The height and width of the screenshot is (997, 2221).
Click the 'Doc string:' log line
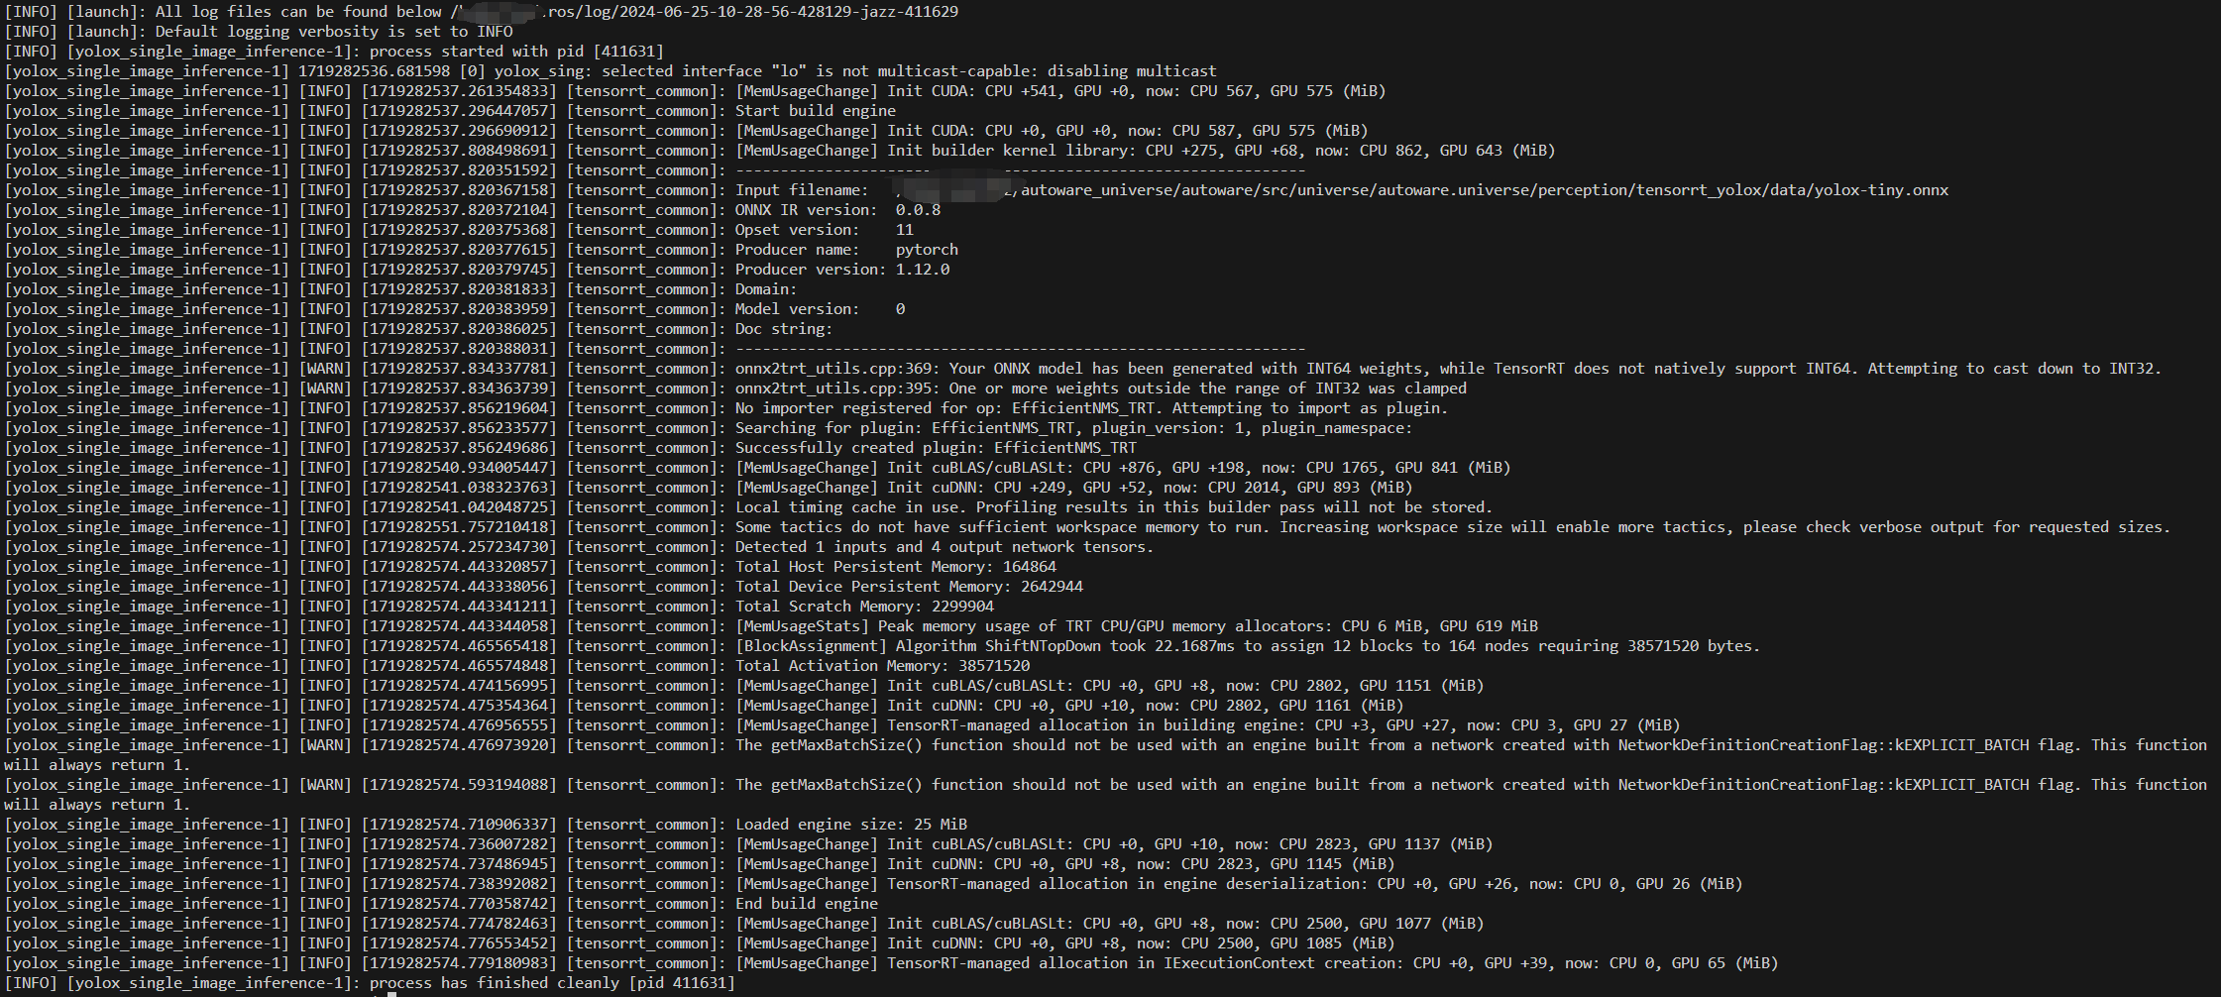(419, 329)
